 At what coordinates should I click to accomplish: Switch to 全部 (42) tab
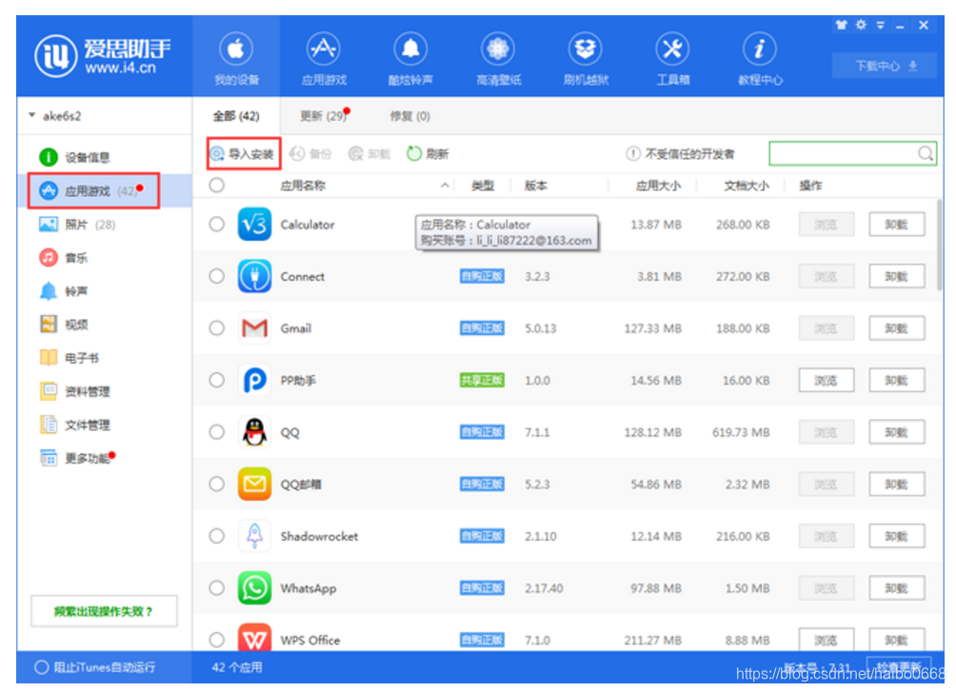click(236, 116)
